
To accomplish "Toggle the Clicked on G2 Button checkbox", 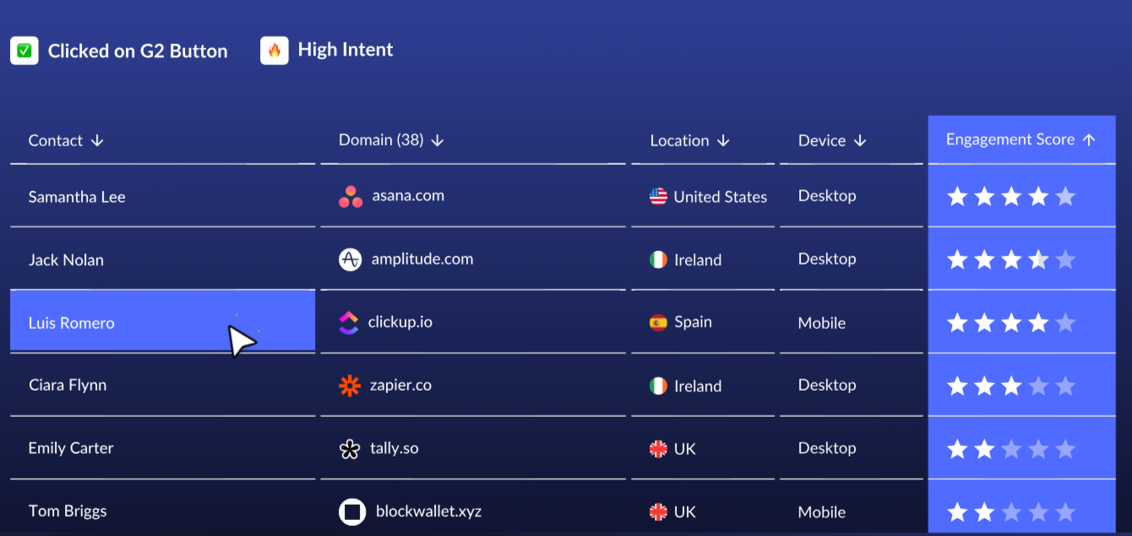I will pos(24,51).
